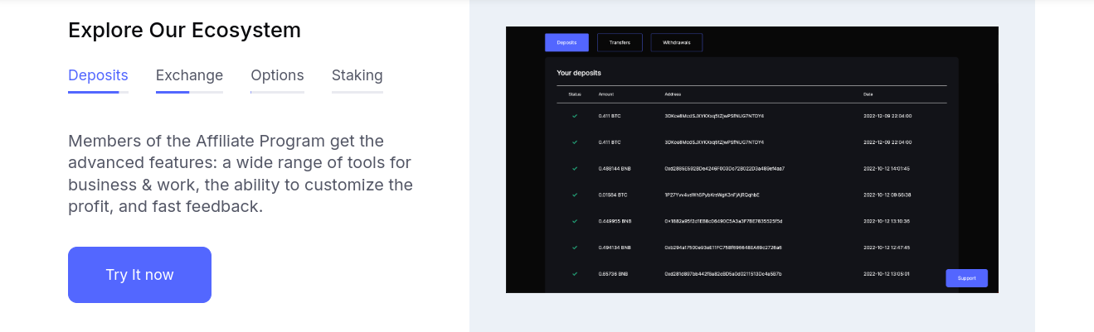
Task: Click the checkmark beside 0.65736 BNB deposit
Action: click(x=575, y=273)
